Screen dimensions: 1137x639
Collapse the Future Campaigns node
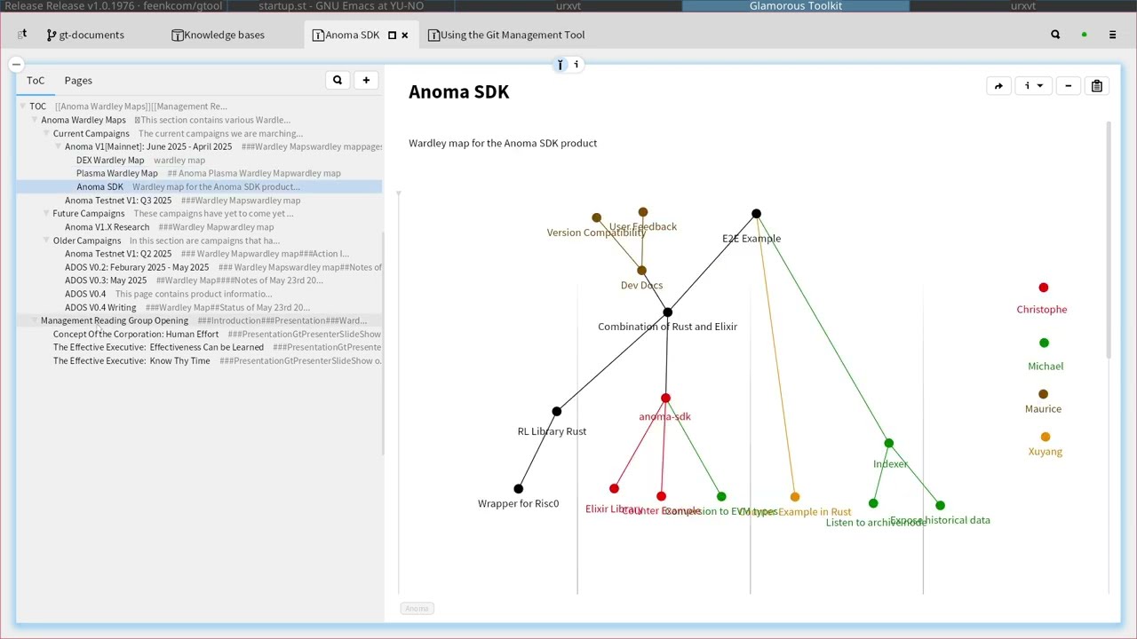[46, 214]
